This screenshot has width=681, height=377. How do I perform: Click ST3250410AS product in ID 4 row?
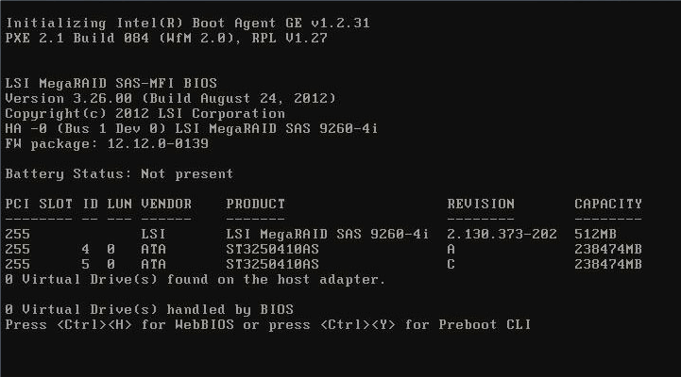click(273, 249)
